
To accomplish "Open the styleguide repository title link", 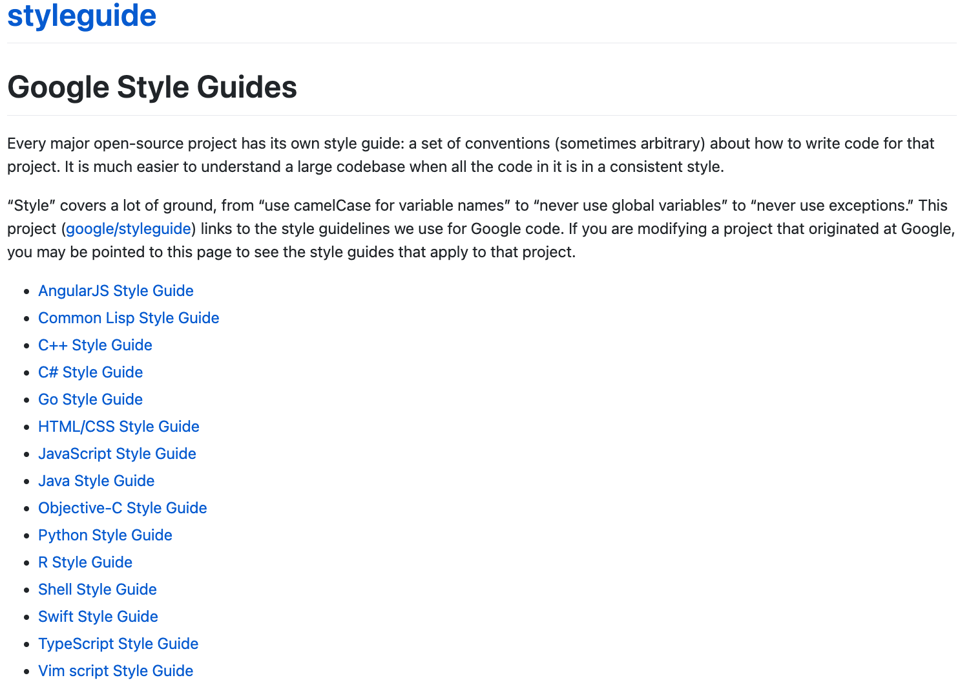I will coord(82,15).
